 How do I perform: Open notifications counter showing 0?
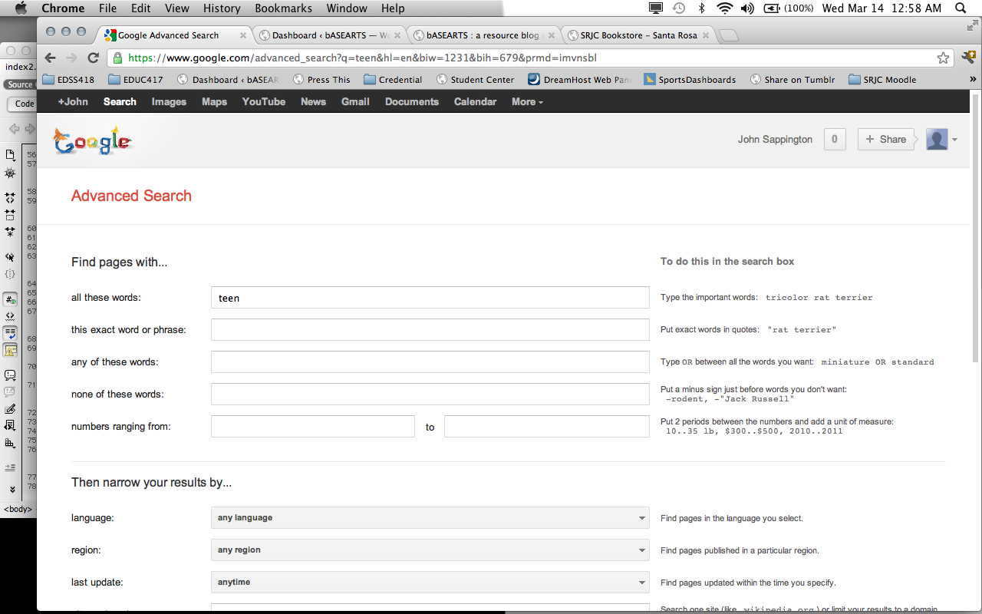click(x=834, y=139)
